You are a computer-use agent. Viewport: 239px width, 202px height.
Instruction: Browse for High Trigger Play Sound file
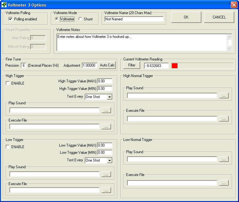coord(106,110)
